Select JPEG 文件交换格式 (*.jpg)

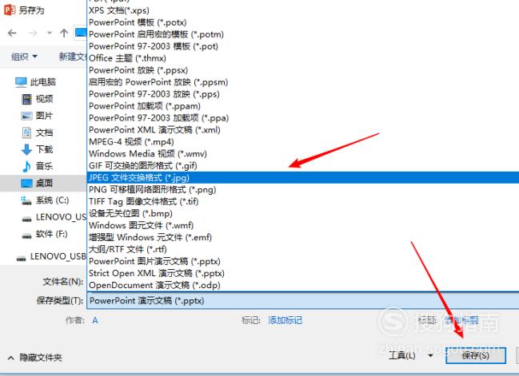(303, 177)
